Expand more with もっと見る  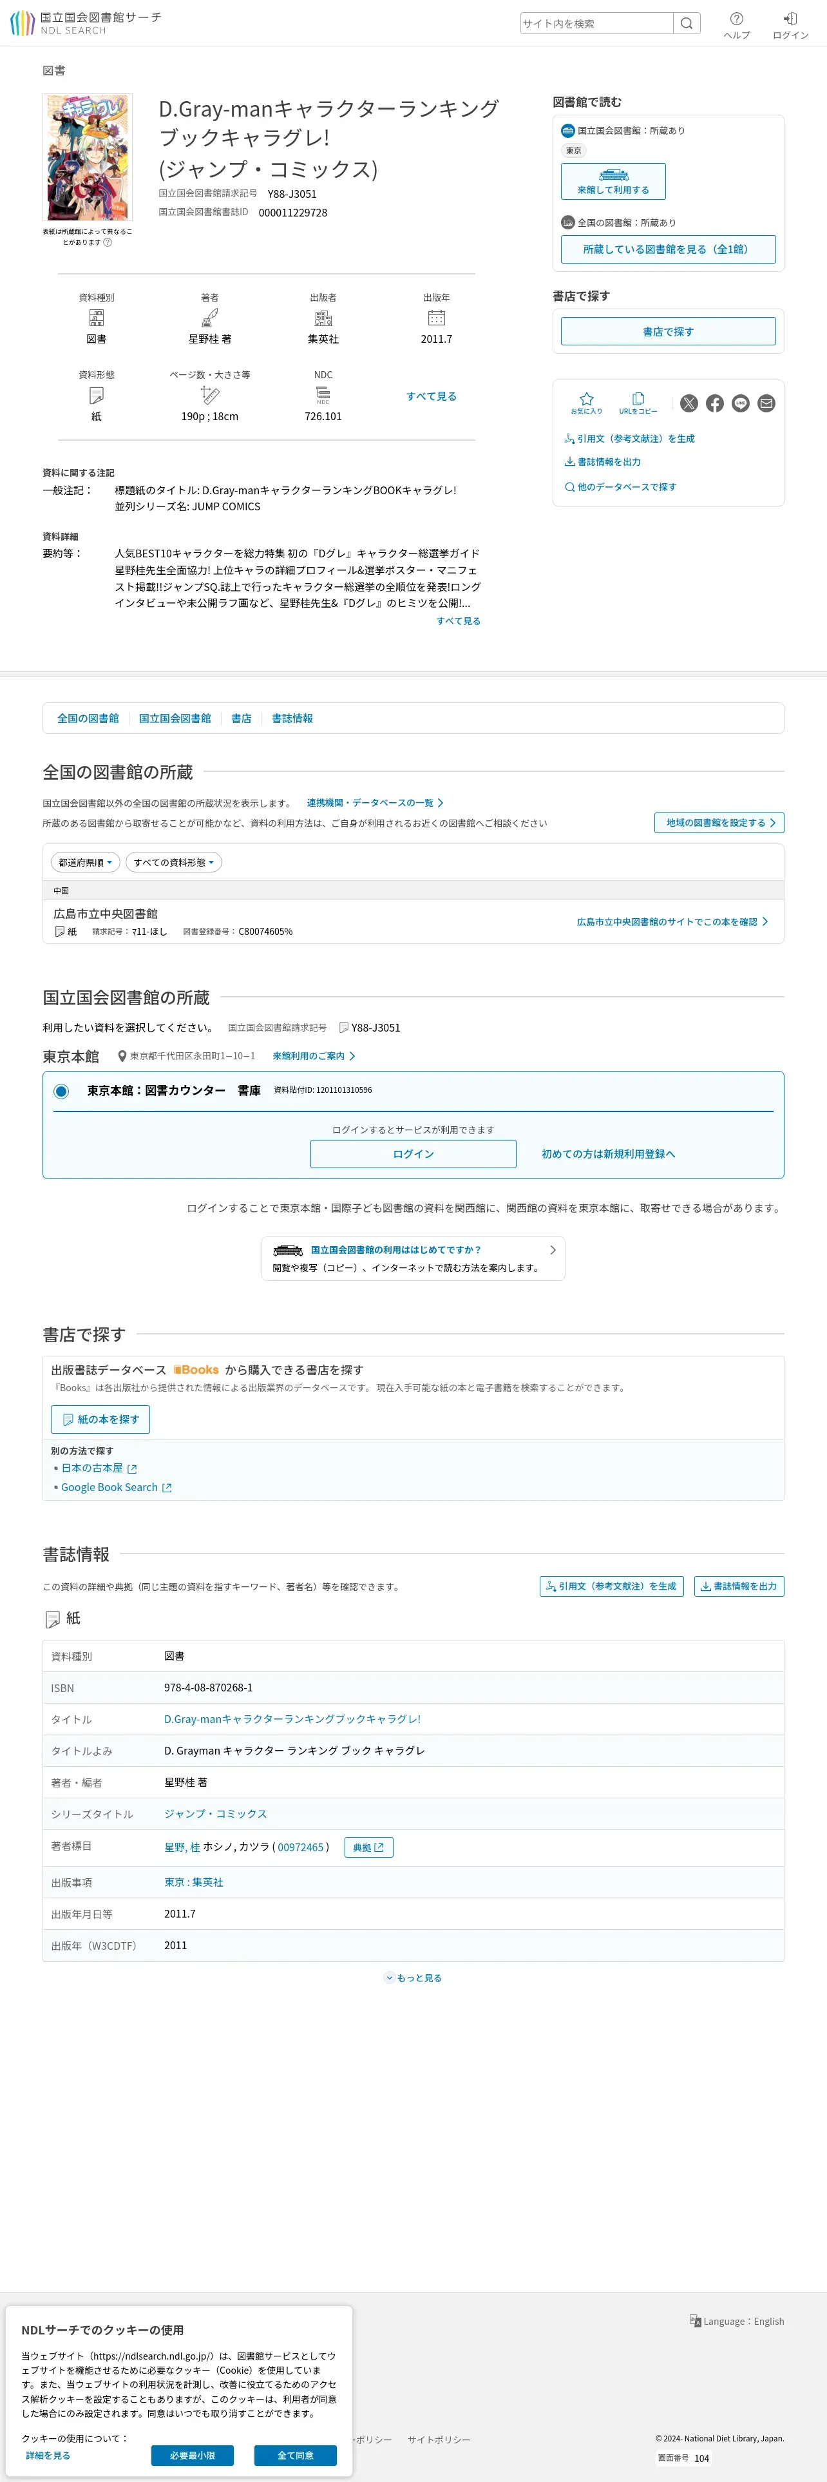[413, 1978]
